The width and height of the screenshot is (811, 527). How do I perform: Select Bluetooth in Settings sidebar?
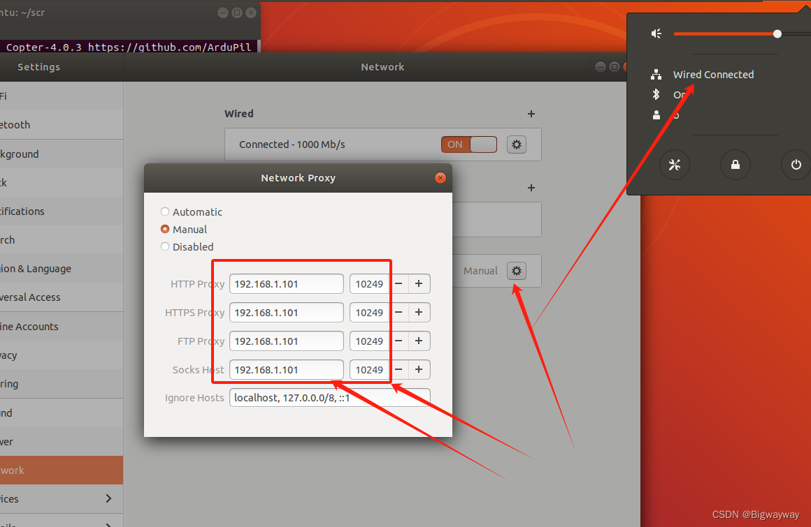tap(61, 125)
